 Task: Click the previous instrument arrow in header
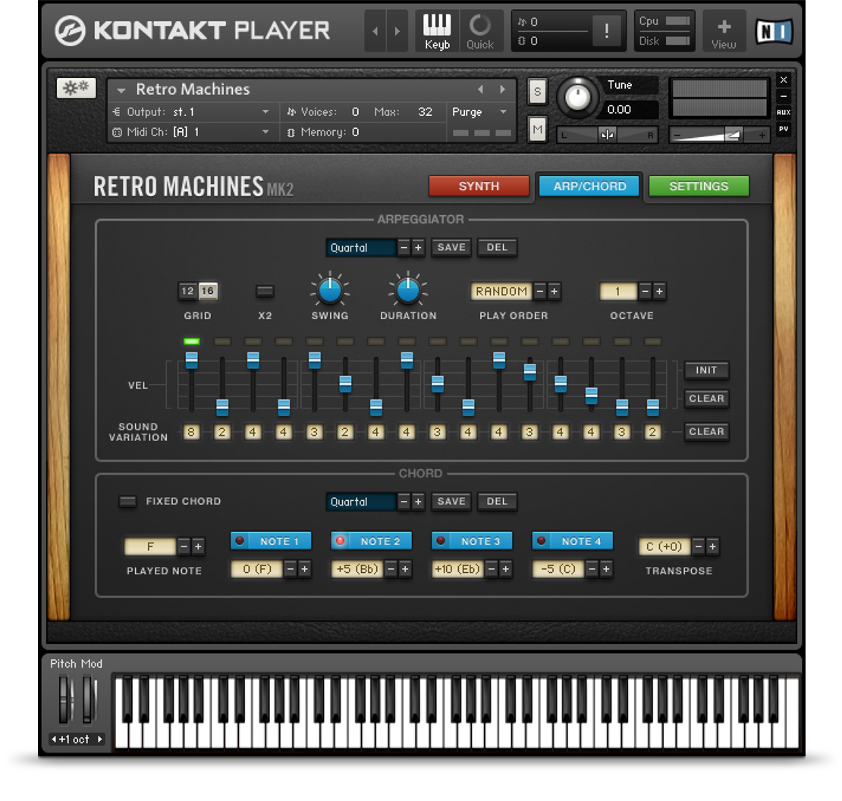coord(375,31)
